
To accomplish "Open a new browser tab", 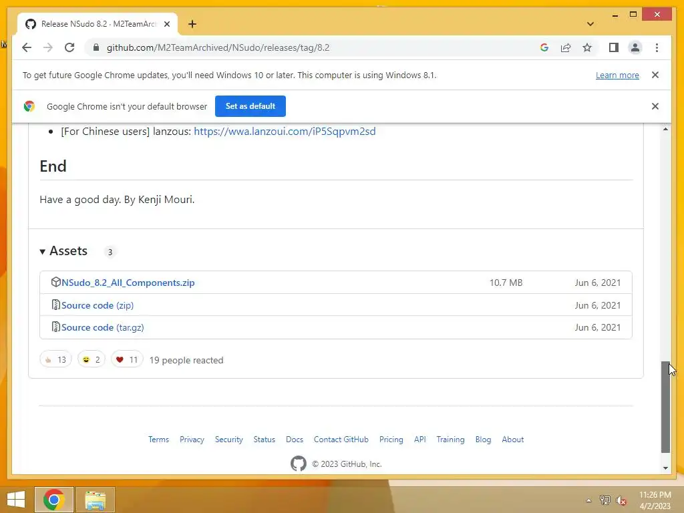I will click(192, 24).
